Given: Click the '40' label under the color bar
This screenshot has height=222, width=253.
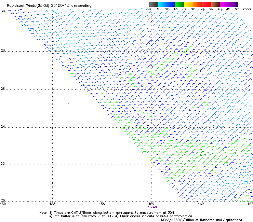Looking at the screenshot, I should [219, 9].
